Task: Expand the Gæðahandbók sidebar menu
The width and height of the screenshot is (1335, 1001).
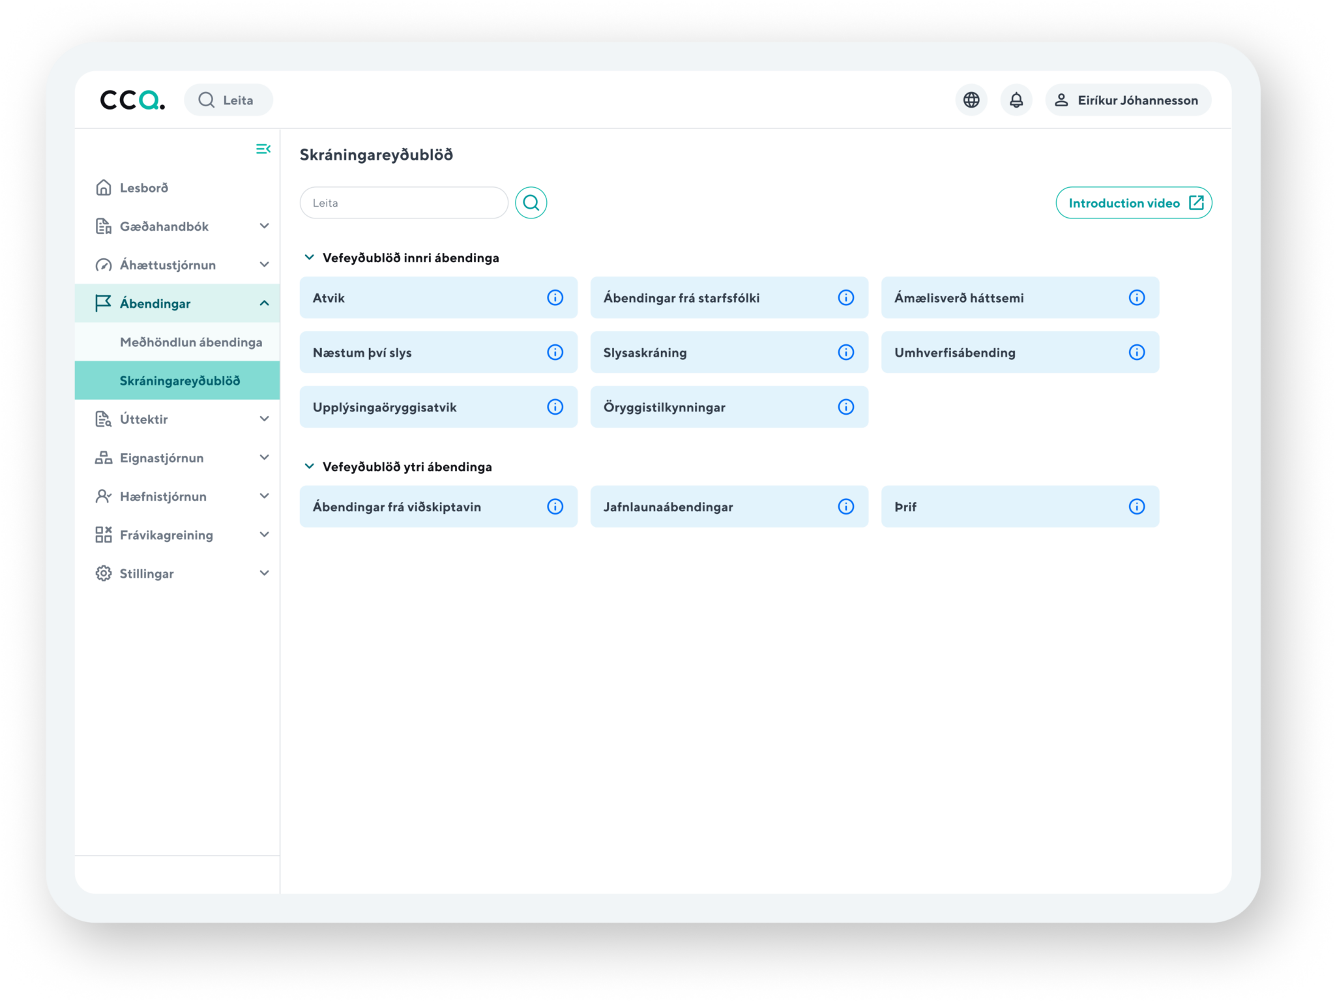Action: tap(264, 226)
